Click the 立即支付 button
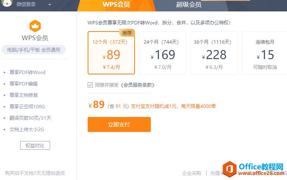Viewport: 287px width, 180px height. point(119,124)
